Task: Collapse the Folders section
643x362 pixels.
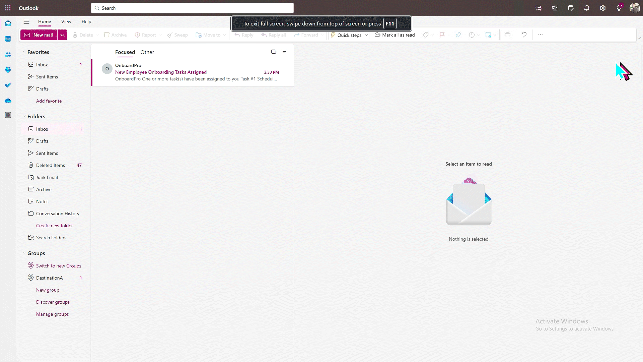Action: click(x=24, y=116)
